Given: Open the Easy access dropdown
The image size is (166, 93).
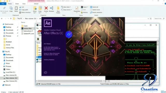Looking at the screenshot, I should coord(66,10).
